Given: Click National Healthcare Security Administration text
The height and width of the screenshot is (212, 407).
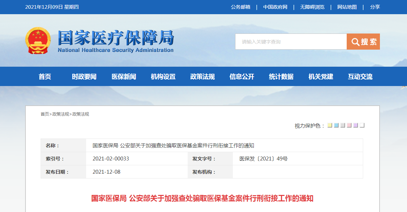Looking at the screenshot, I should tap(116, 50).
